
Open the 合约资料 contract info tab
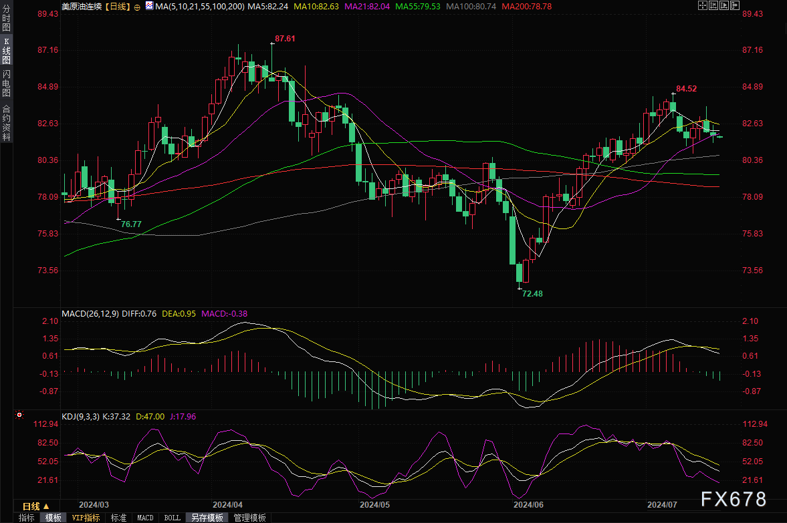[6, 123]
